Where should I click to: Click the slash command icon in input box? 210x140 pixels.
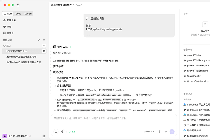point(56,131)
